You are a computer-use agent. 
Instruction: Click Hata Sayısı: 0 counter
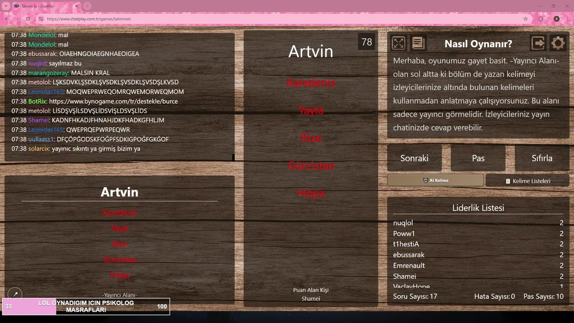[x=495, y=296]
